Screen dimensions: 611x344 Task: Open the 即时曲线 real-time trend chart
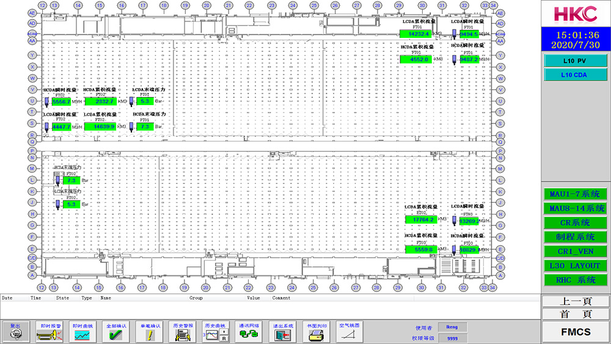[x=82, y=334]
